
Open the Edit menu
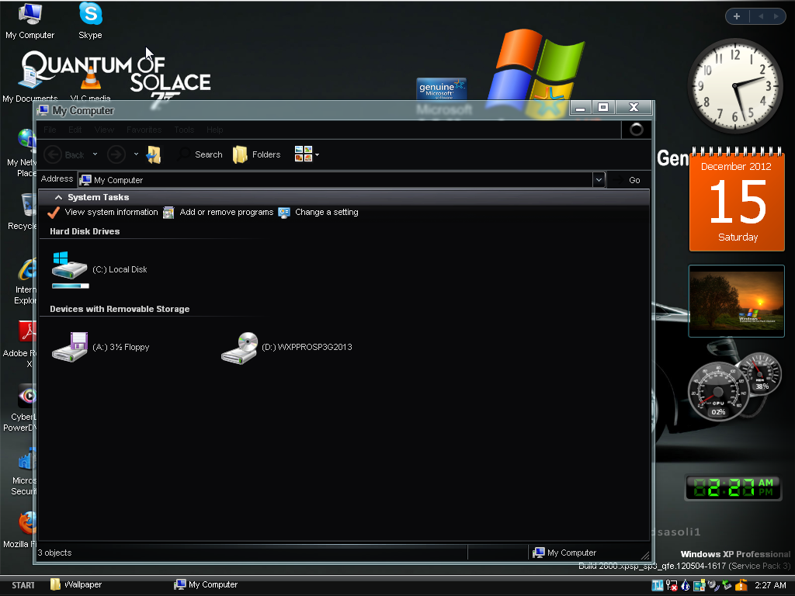point(75,130)
